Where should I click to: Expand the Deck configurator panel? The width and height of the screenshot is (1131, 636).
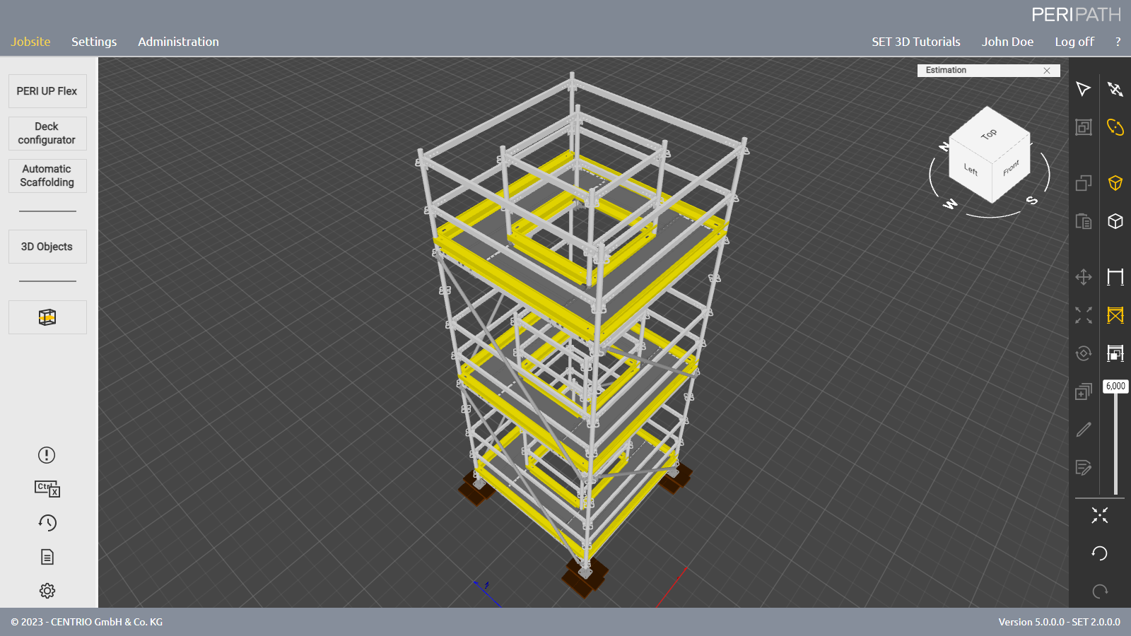(47, 134)
